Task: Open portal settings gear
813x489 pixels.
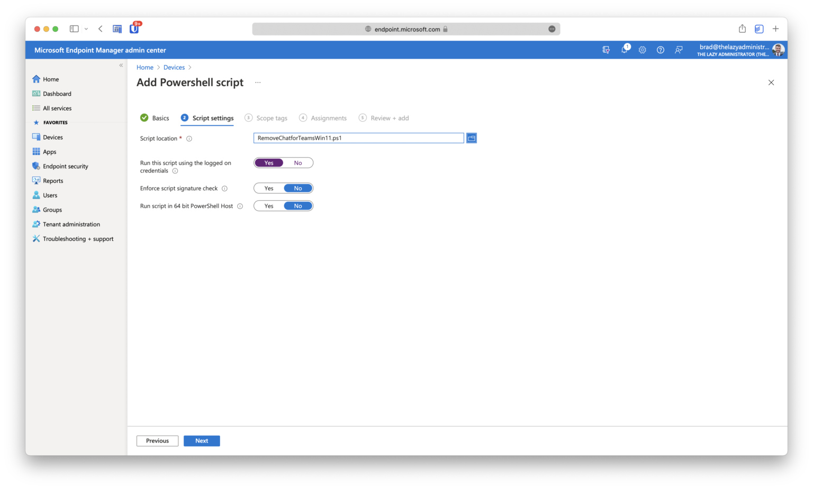Action: coord(642,50)
